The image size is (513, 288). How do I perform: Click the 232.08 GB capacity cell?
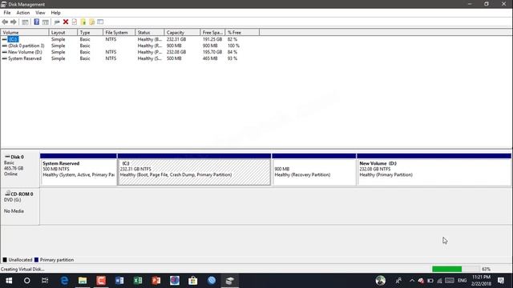[176, 52]
